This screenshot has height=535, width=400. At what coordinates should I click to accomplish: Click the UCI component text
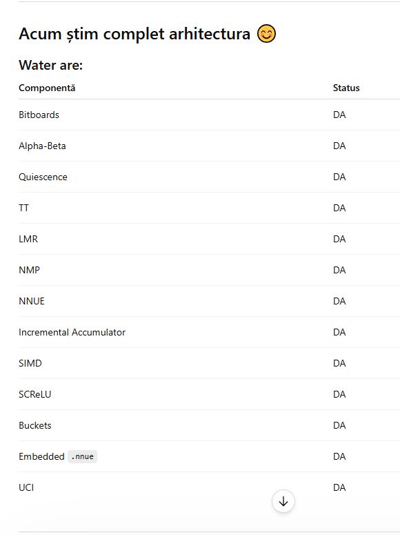26,487
